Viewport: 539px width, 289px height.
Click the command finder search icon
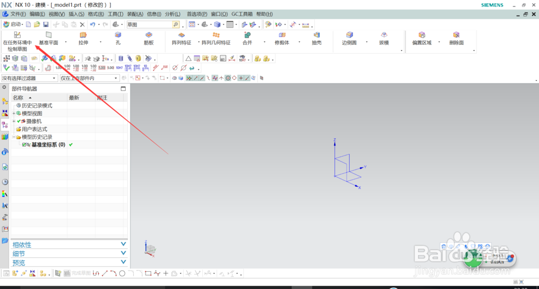[176, 24]
